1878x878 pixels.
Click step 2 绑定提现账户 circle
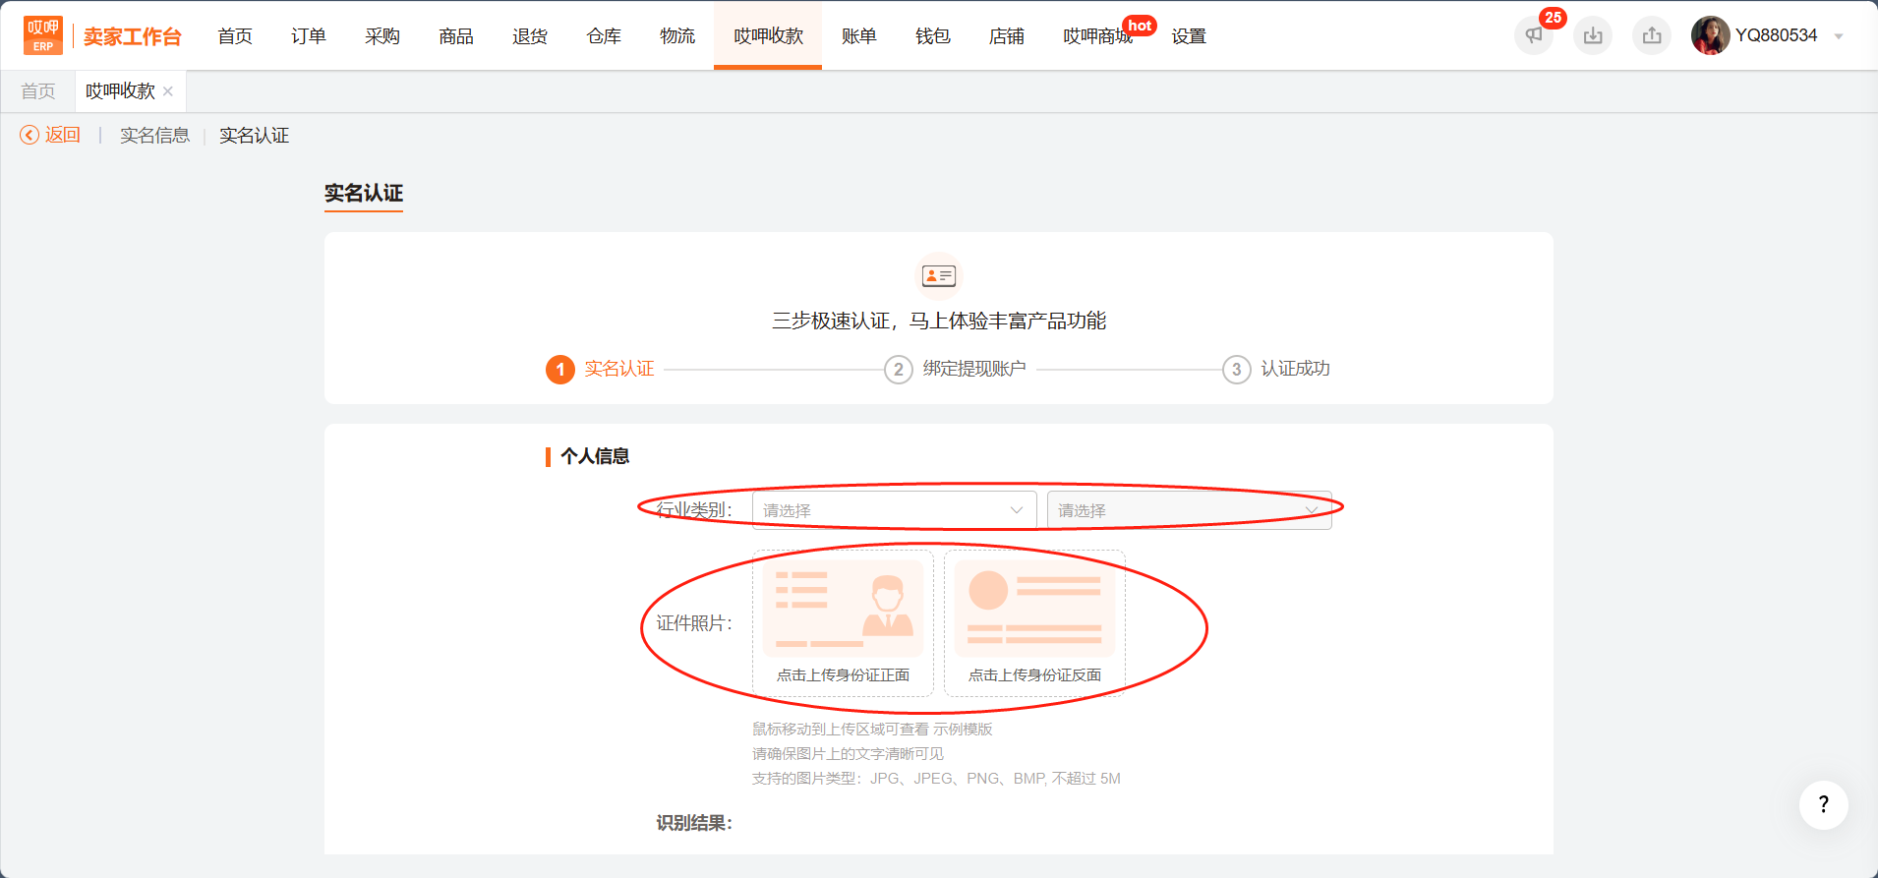[x=899, y=370]
